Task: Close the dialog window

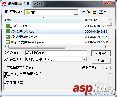Action: pyautogui.click(x=109, y=3)
